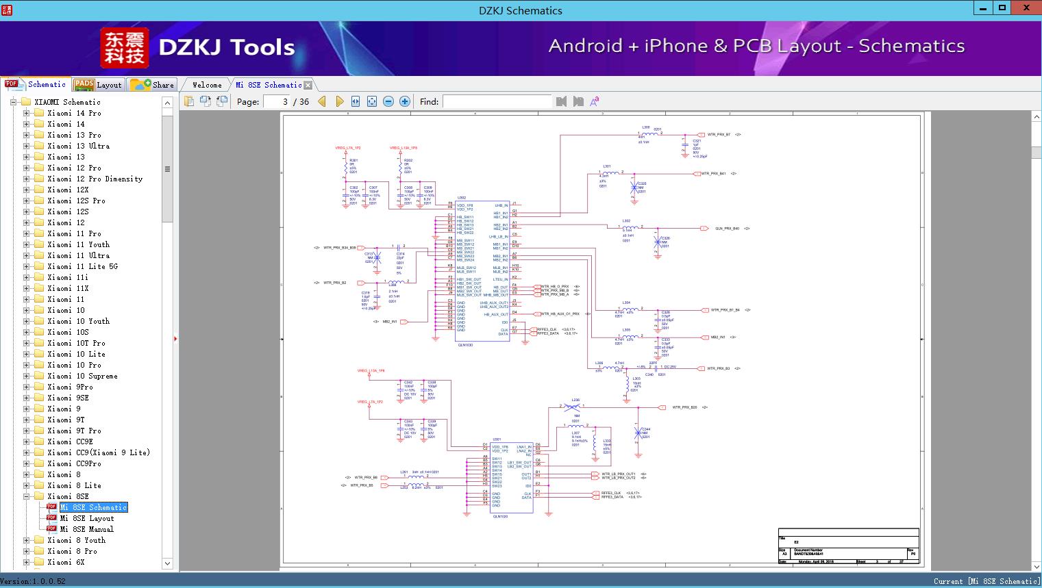This screenshot has width=1042, height=588.
Task: Expand the Xiaomi 11 Lite 5G folder
Action: (26, 266)
